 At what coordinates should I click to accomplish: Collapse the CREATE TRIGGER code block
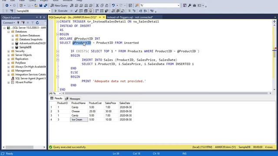[58, 22]
